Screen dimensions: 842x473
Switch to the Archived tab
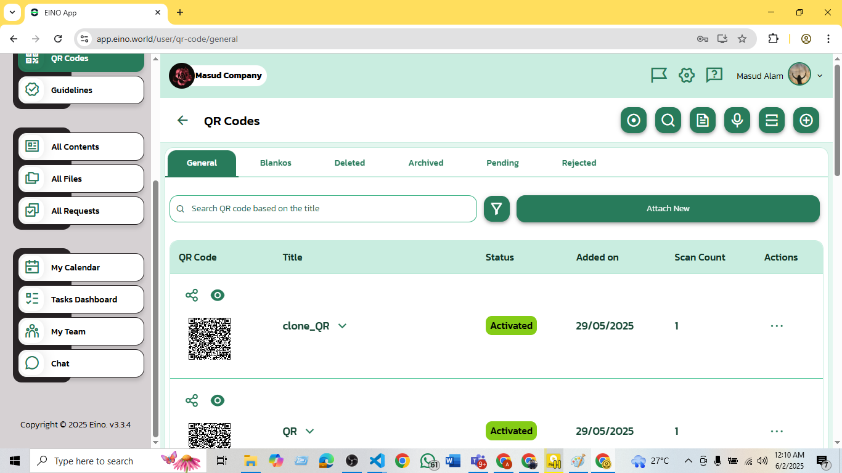pos(426,163)
